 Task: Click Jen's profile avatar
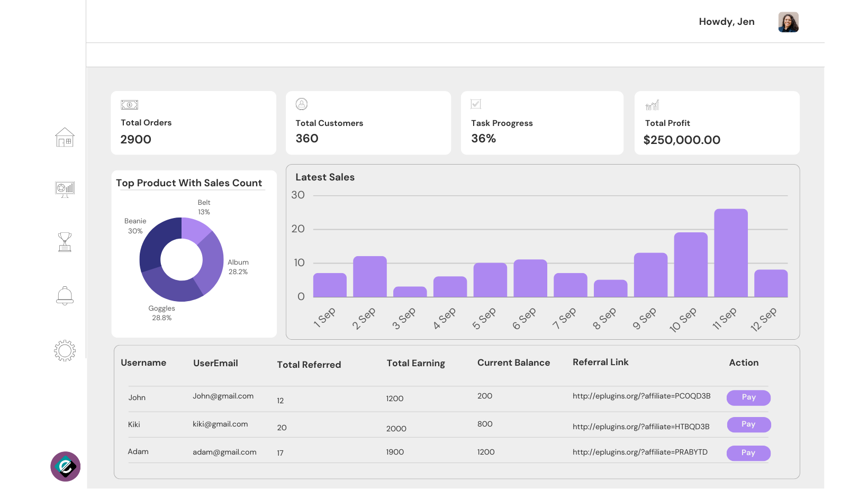[x=788, y=22]
